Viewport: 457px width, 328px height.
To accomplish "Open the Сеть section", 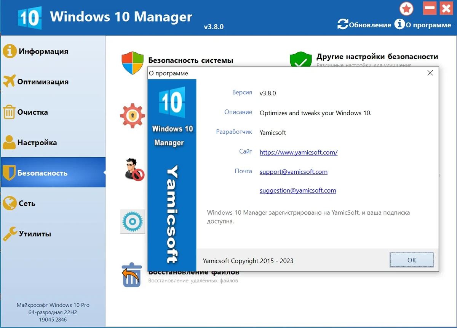I will (x=53, y=203).
